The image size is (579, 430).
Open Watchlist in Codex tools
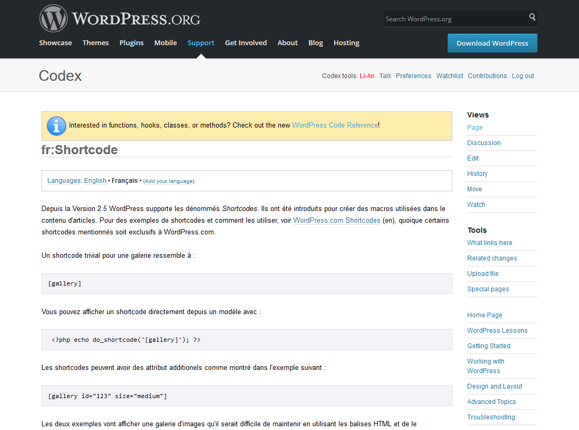(x=449, y=76)
